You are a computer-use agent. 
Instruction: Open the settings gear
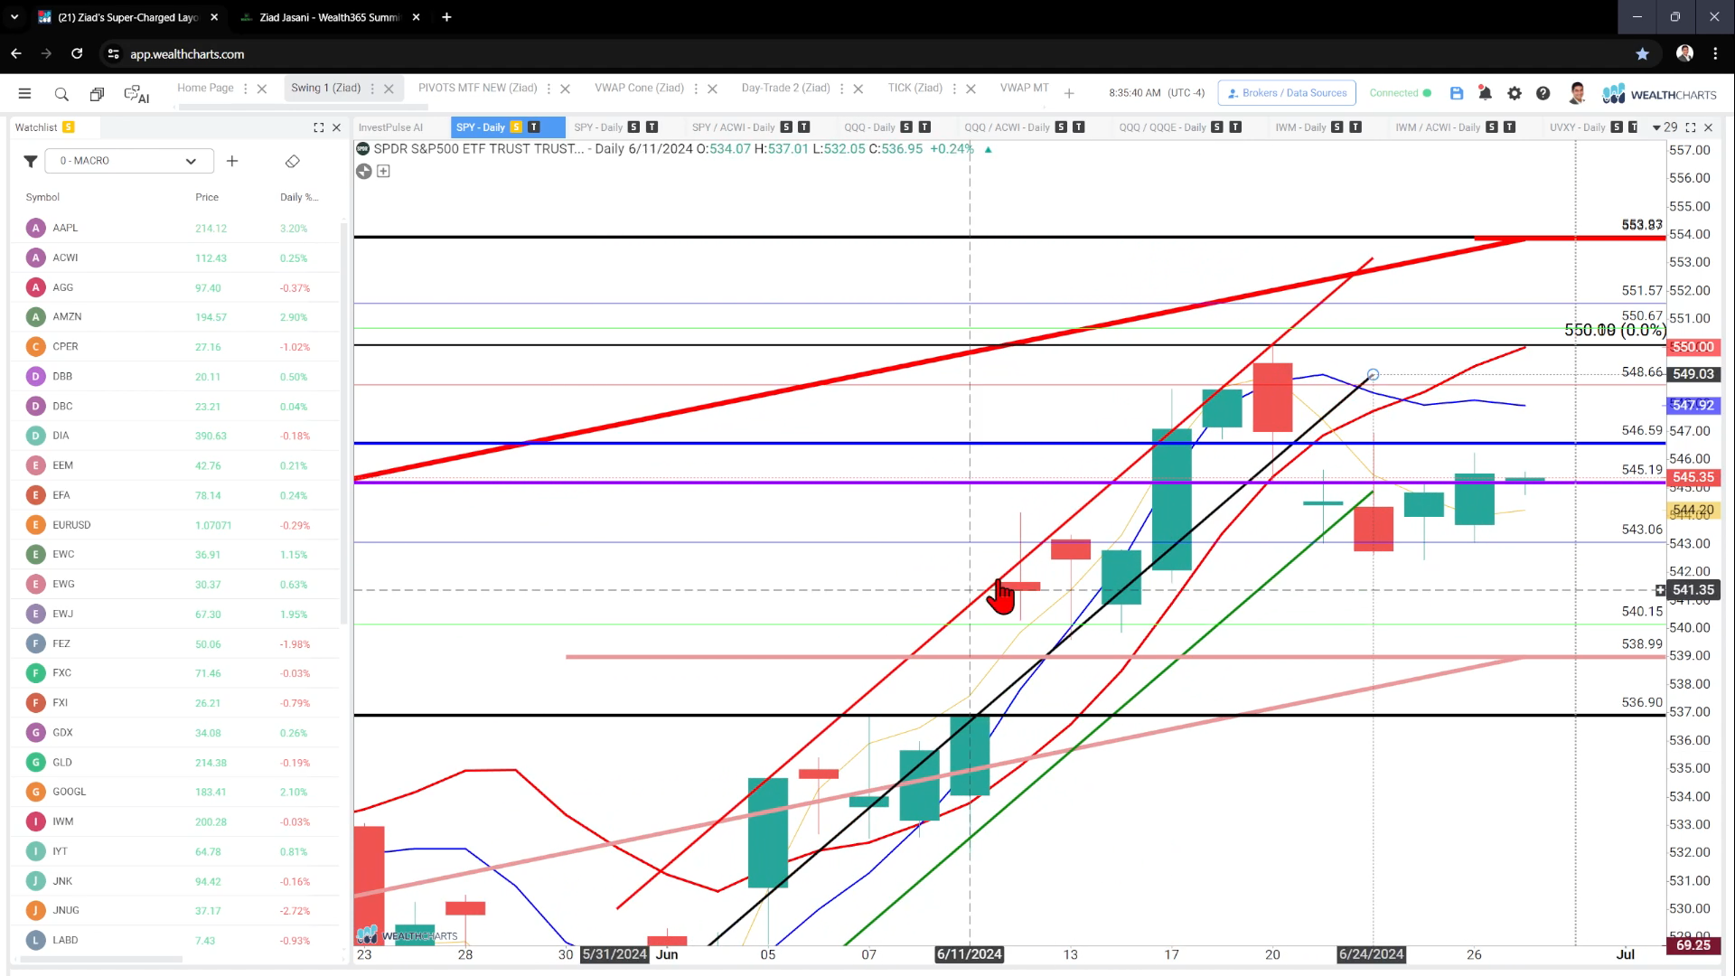coord(1515,93)
